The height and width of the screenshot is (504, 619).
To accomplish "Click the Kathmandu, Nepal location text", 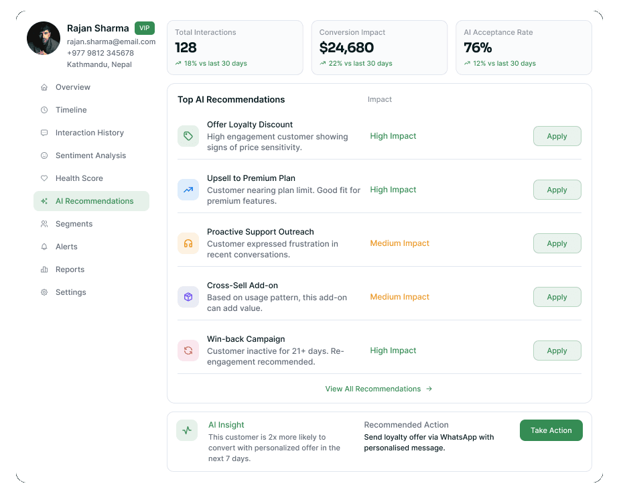I will (x=99, y=64).
